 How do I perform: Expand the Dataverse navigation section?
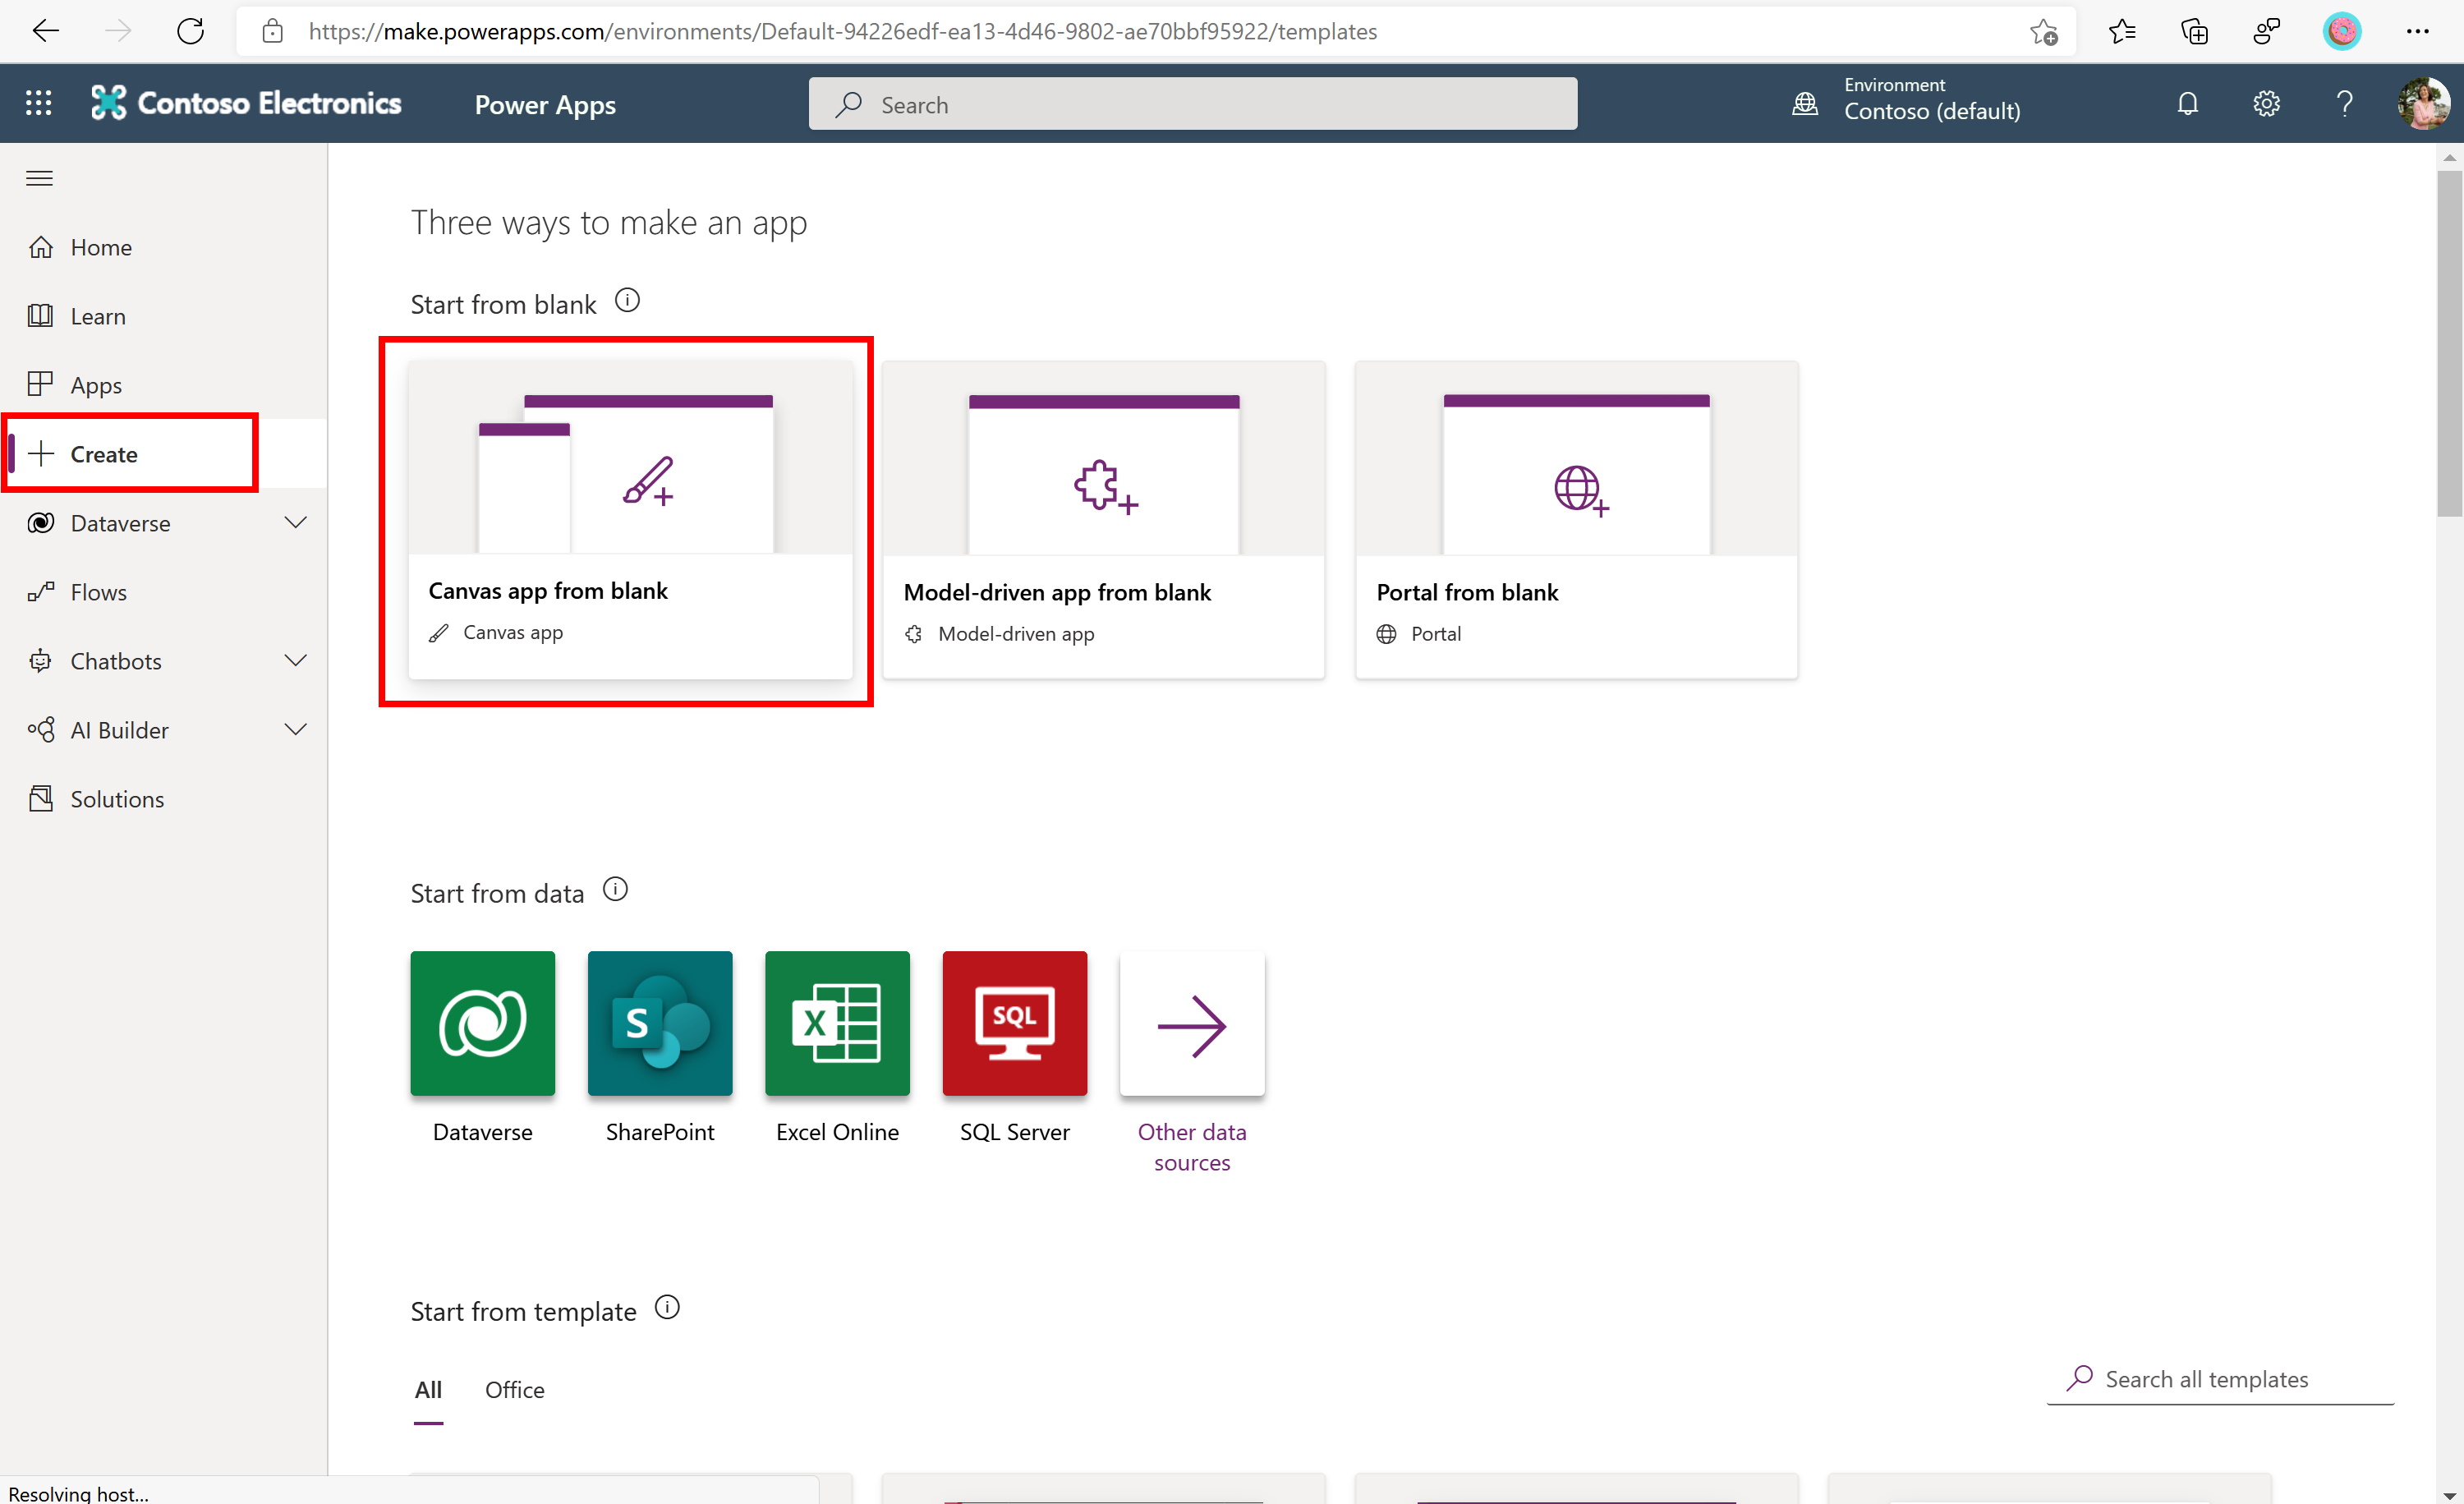(x=295, y=523)
